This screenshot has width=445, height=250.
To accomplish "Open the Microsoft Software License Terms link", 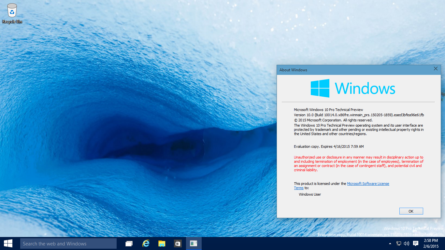I will pos(368,183).
